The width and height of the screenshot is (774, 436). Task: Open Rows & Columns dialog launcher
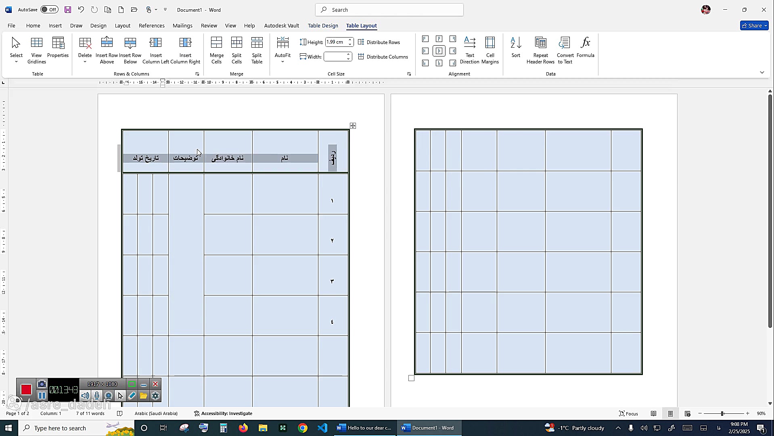[x=197, y=74]
